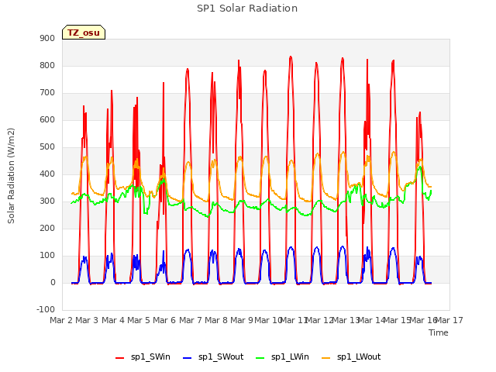This screenshot has width=496, height=372.
Task: Click the 0 y-axis tick label
Action: pyautogui.click(x=53, y=282)
